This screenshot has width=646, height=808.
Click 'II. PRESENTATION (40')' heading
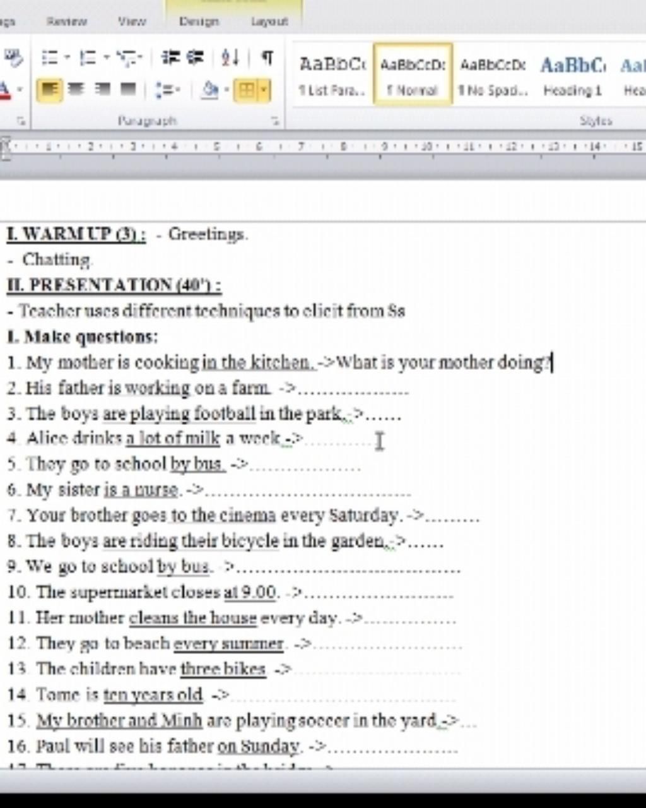[x=114, y=285]
